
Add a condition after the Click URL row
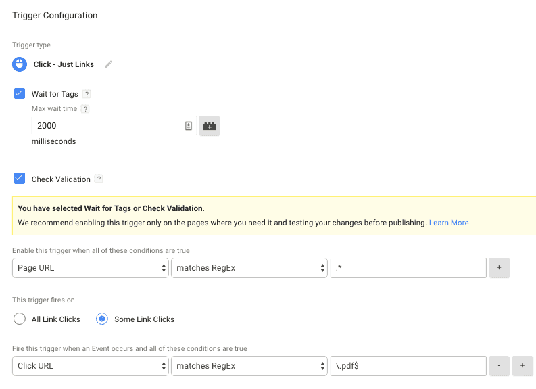(522, 366)
